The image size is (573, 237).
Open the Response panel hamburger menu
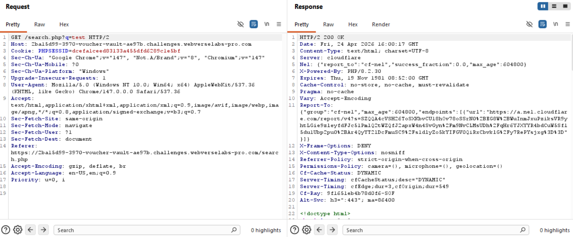(x=568, y=24)
